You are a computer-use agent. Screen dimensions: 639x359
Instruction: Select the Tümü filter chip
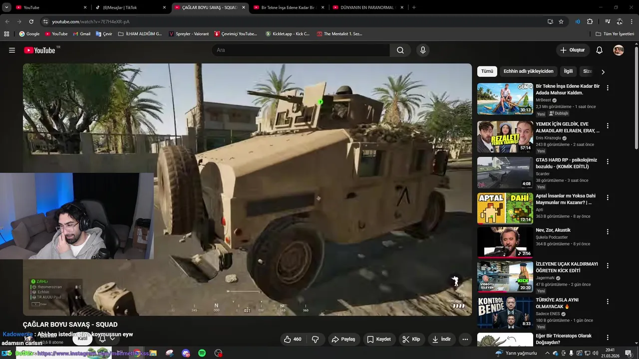487,71
